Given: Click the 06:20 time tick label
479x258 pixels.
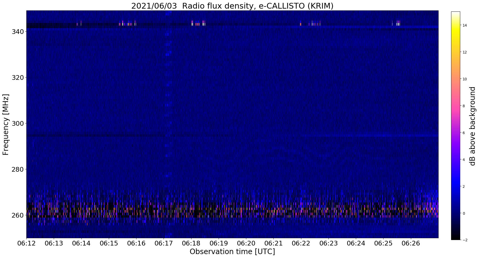Looking at the screenshot, I should coord(246,243).
